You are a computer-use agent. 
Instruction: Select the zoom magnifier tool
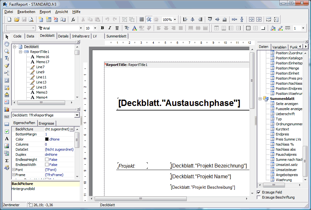coord(7,51)
